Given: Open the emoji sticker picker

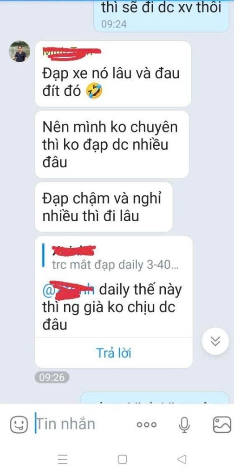Looking at the screenshot, I should coord(19,424).
